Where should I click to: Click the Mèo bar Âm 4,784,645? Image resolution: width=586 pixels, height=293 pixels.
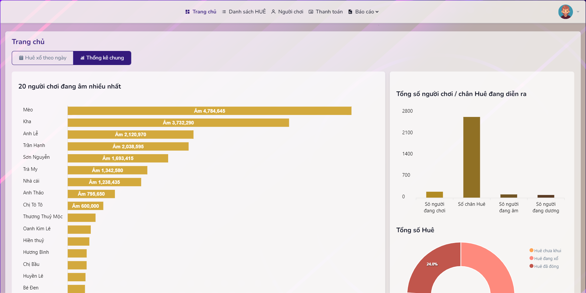(x=210, y=111)
